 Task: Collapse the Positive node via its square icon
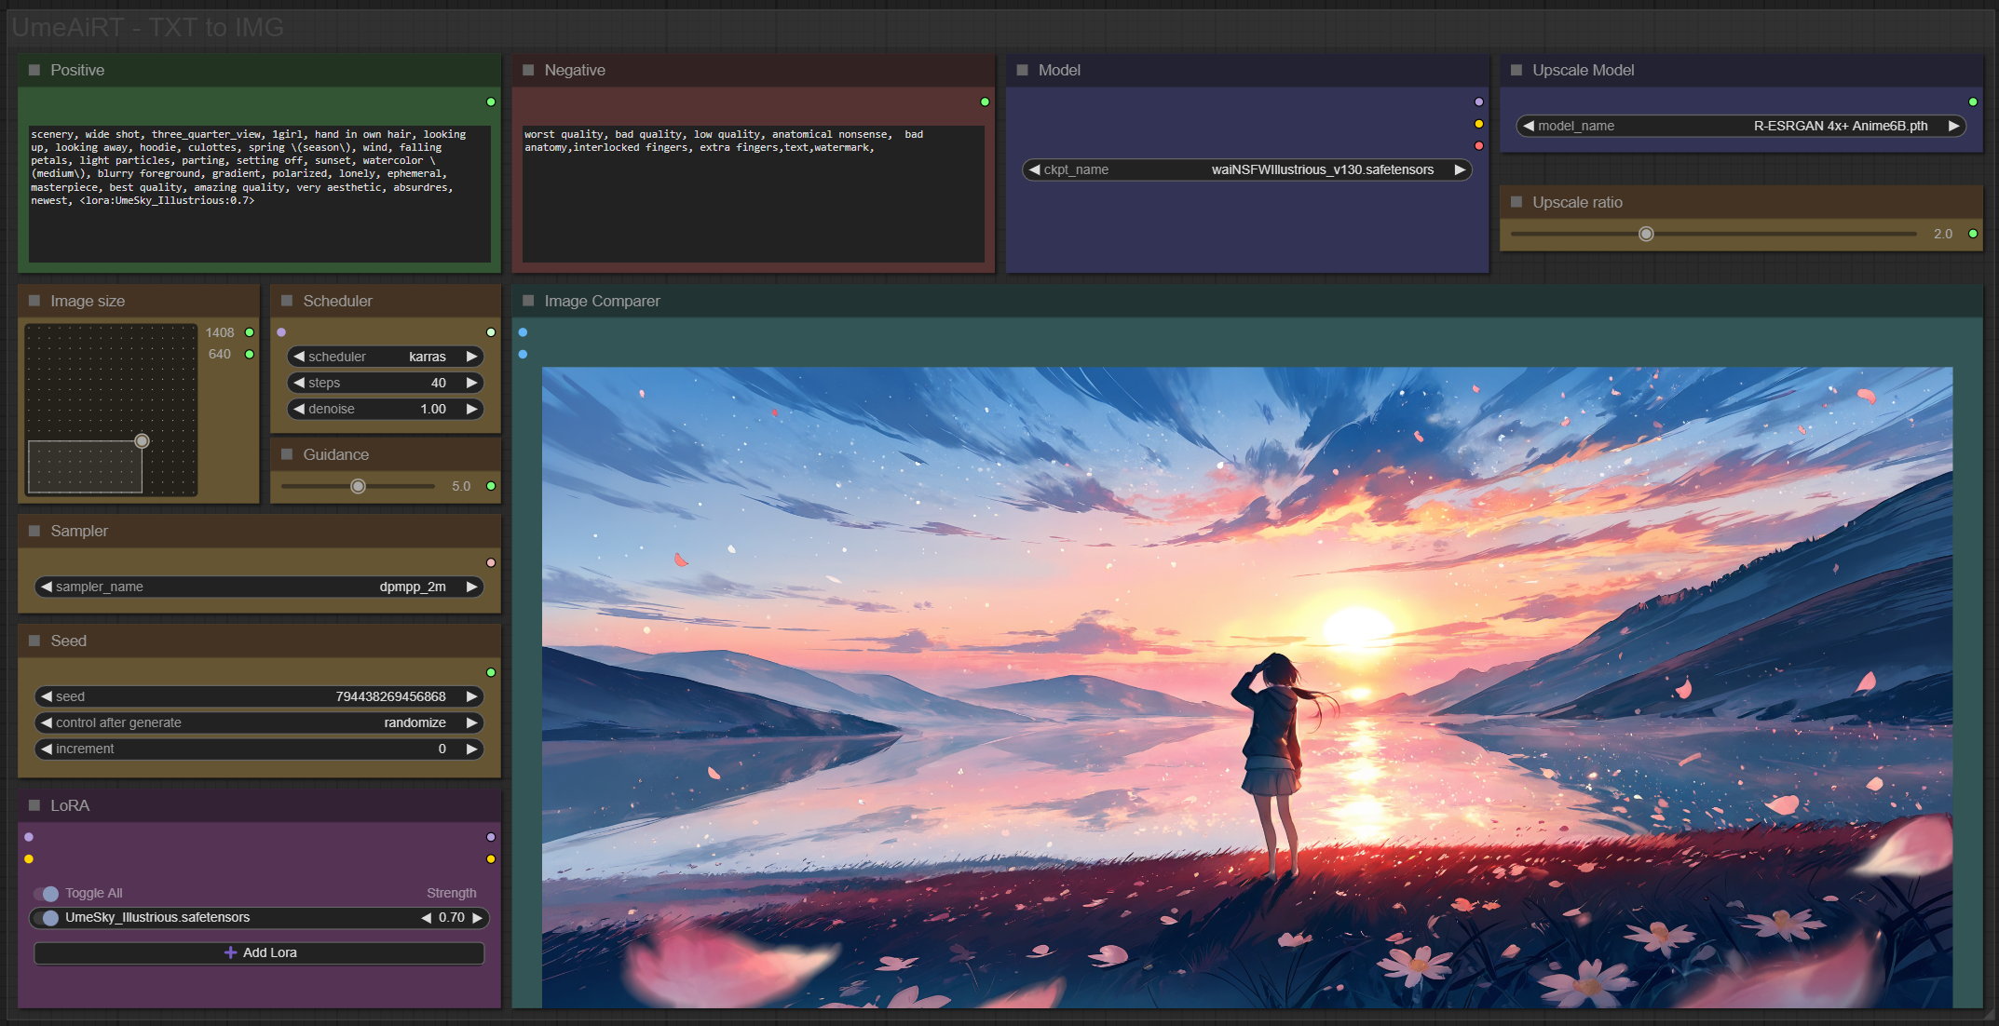(x=34, y=70)
